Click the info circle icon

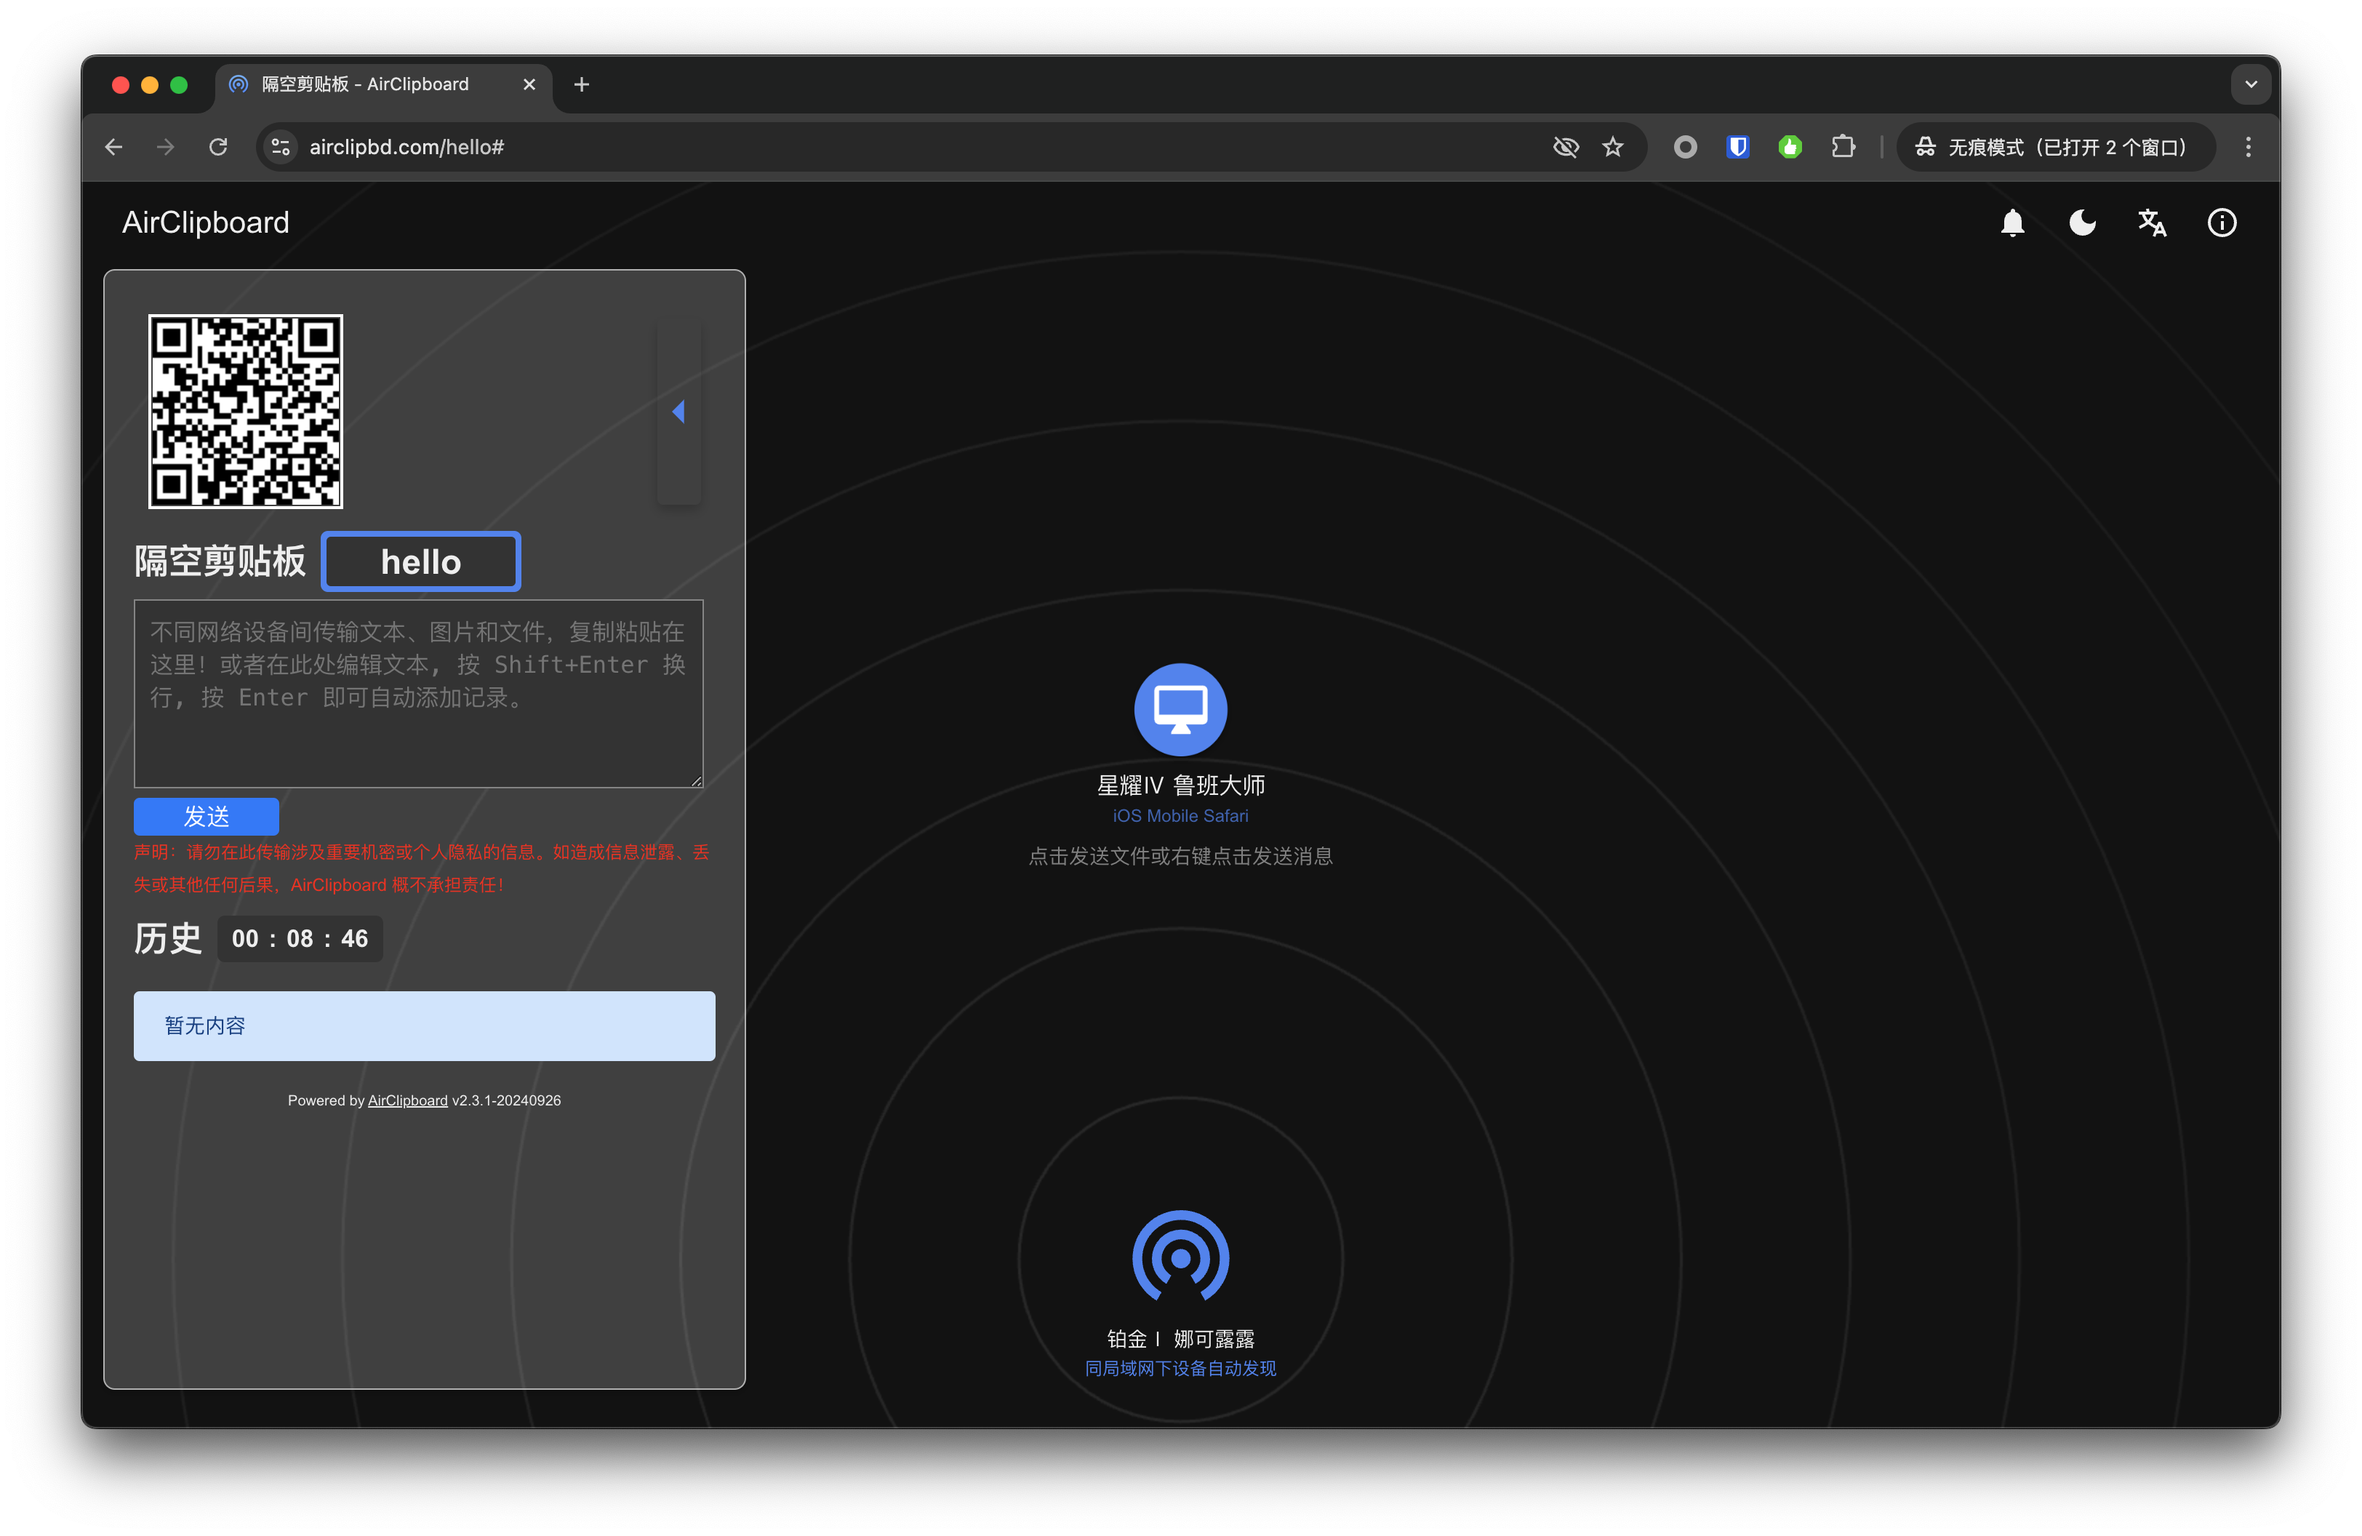click(x=2221, y=223)
